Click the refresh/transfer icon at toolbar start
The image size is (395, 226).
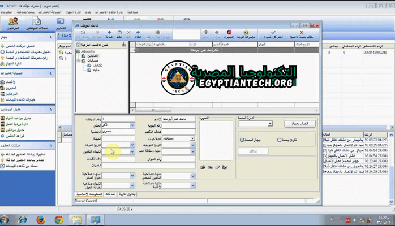tap(83, 32)
